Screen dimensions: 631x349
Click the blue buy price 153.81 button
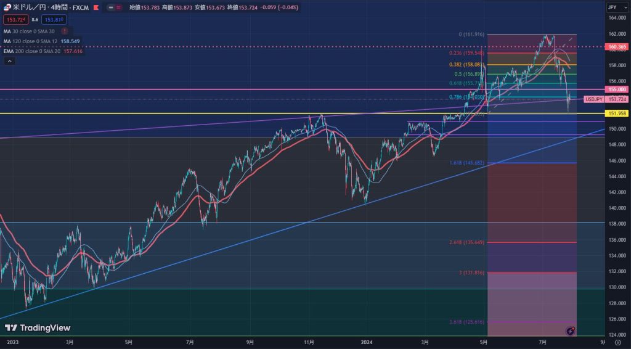54,19
